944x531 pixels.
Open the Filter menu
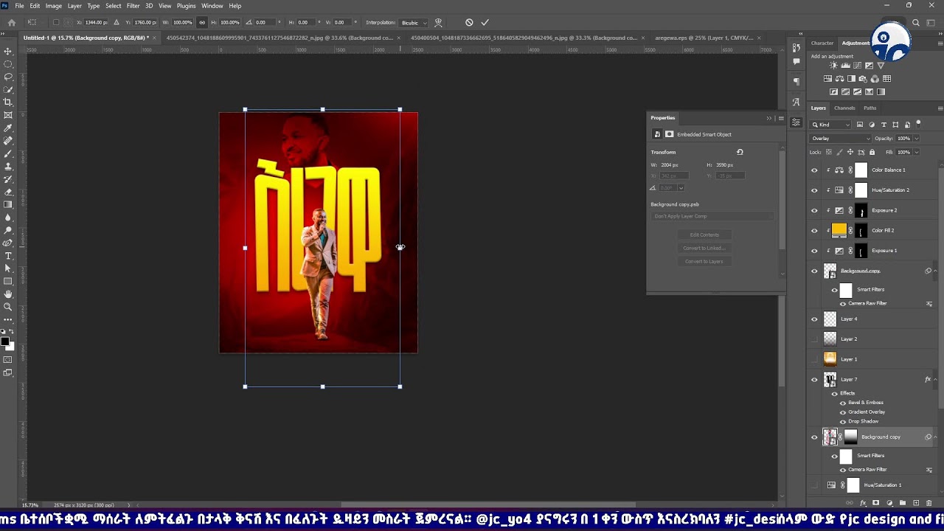point(133,6)
